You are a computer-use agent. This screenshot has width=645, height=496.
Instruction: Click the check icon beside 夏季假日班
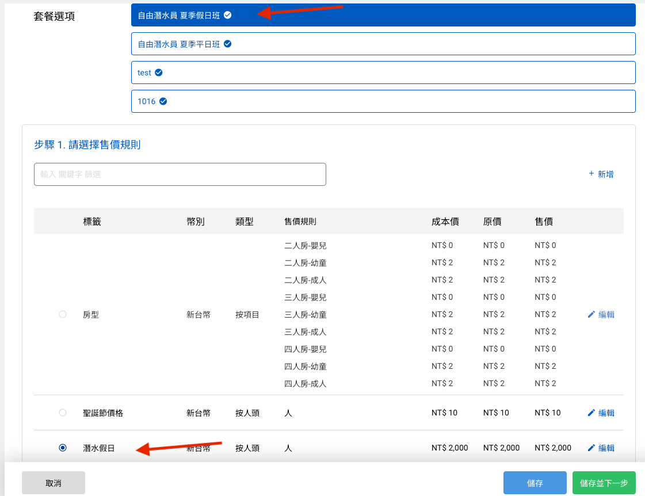[x=227, y=15]
